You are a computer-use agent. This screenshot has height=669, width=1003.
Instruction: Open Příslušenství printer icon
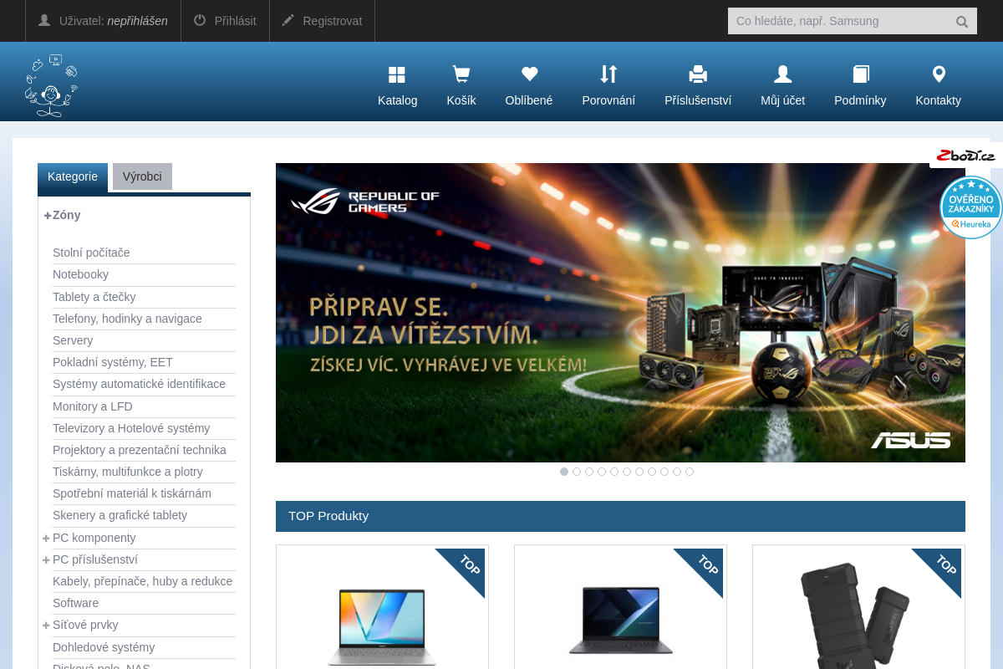(x=698, y=74)
